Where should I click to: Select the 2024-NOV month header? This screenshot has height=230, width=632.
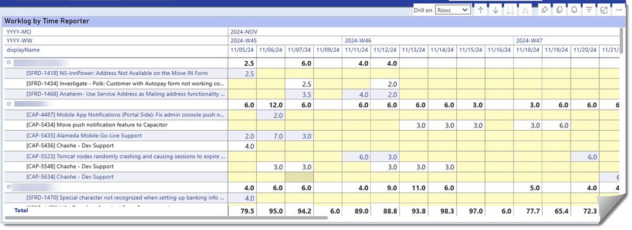(244, 32)
